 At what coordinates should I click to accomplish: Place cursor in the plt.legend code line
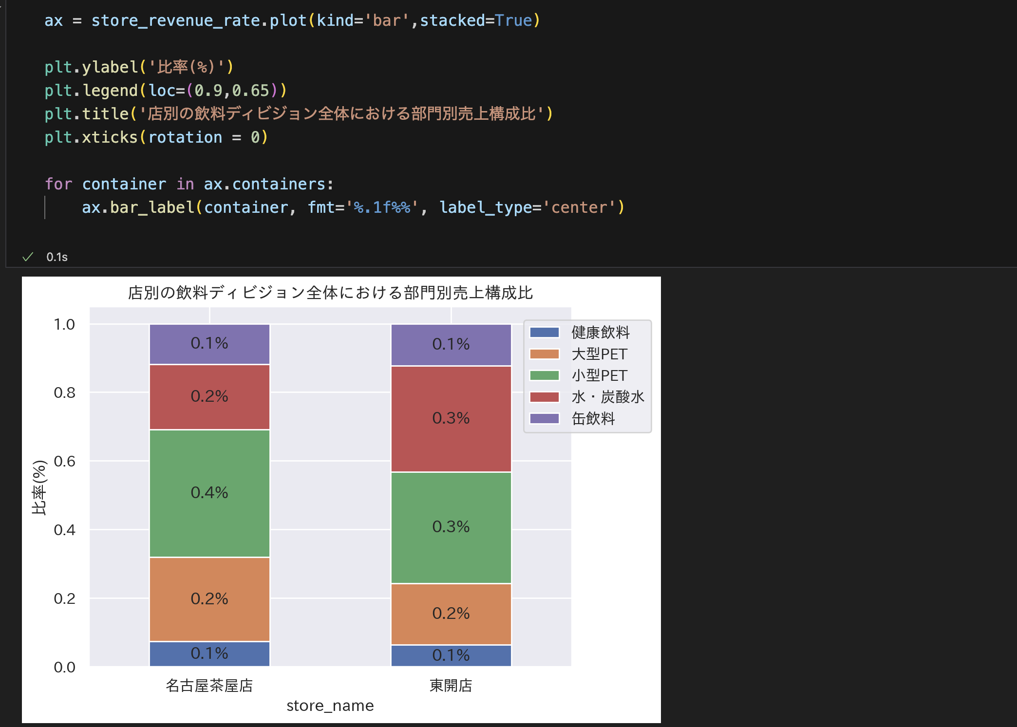pos(166,91)
